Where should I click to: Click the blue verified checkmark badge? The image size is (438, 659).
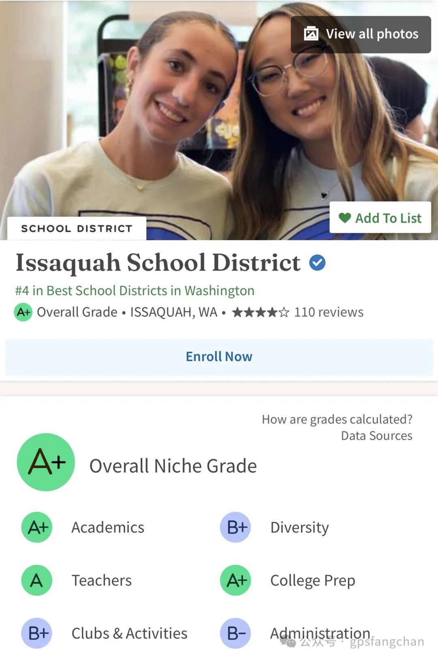[x=317, y=263]
